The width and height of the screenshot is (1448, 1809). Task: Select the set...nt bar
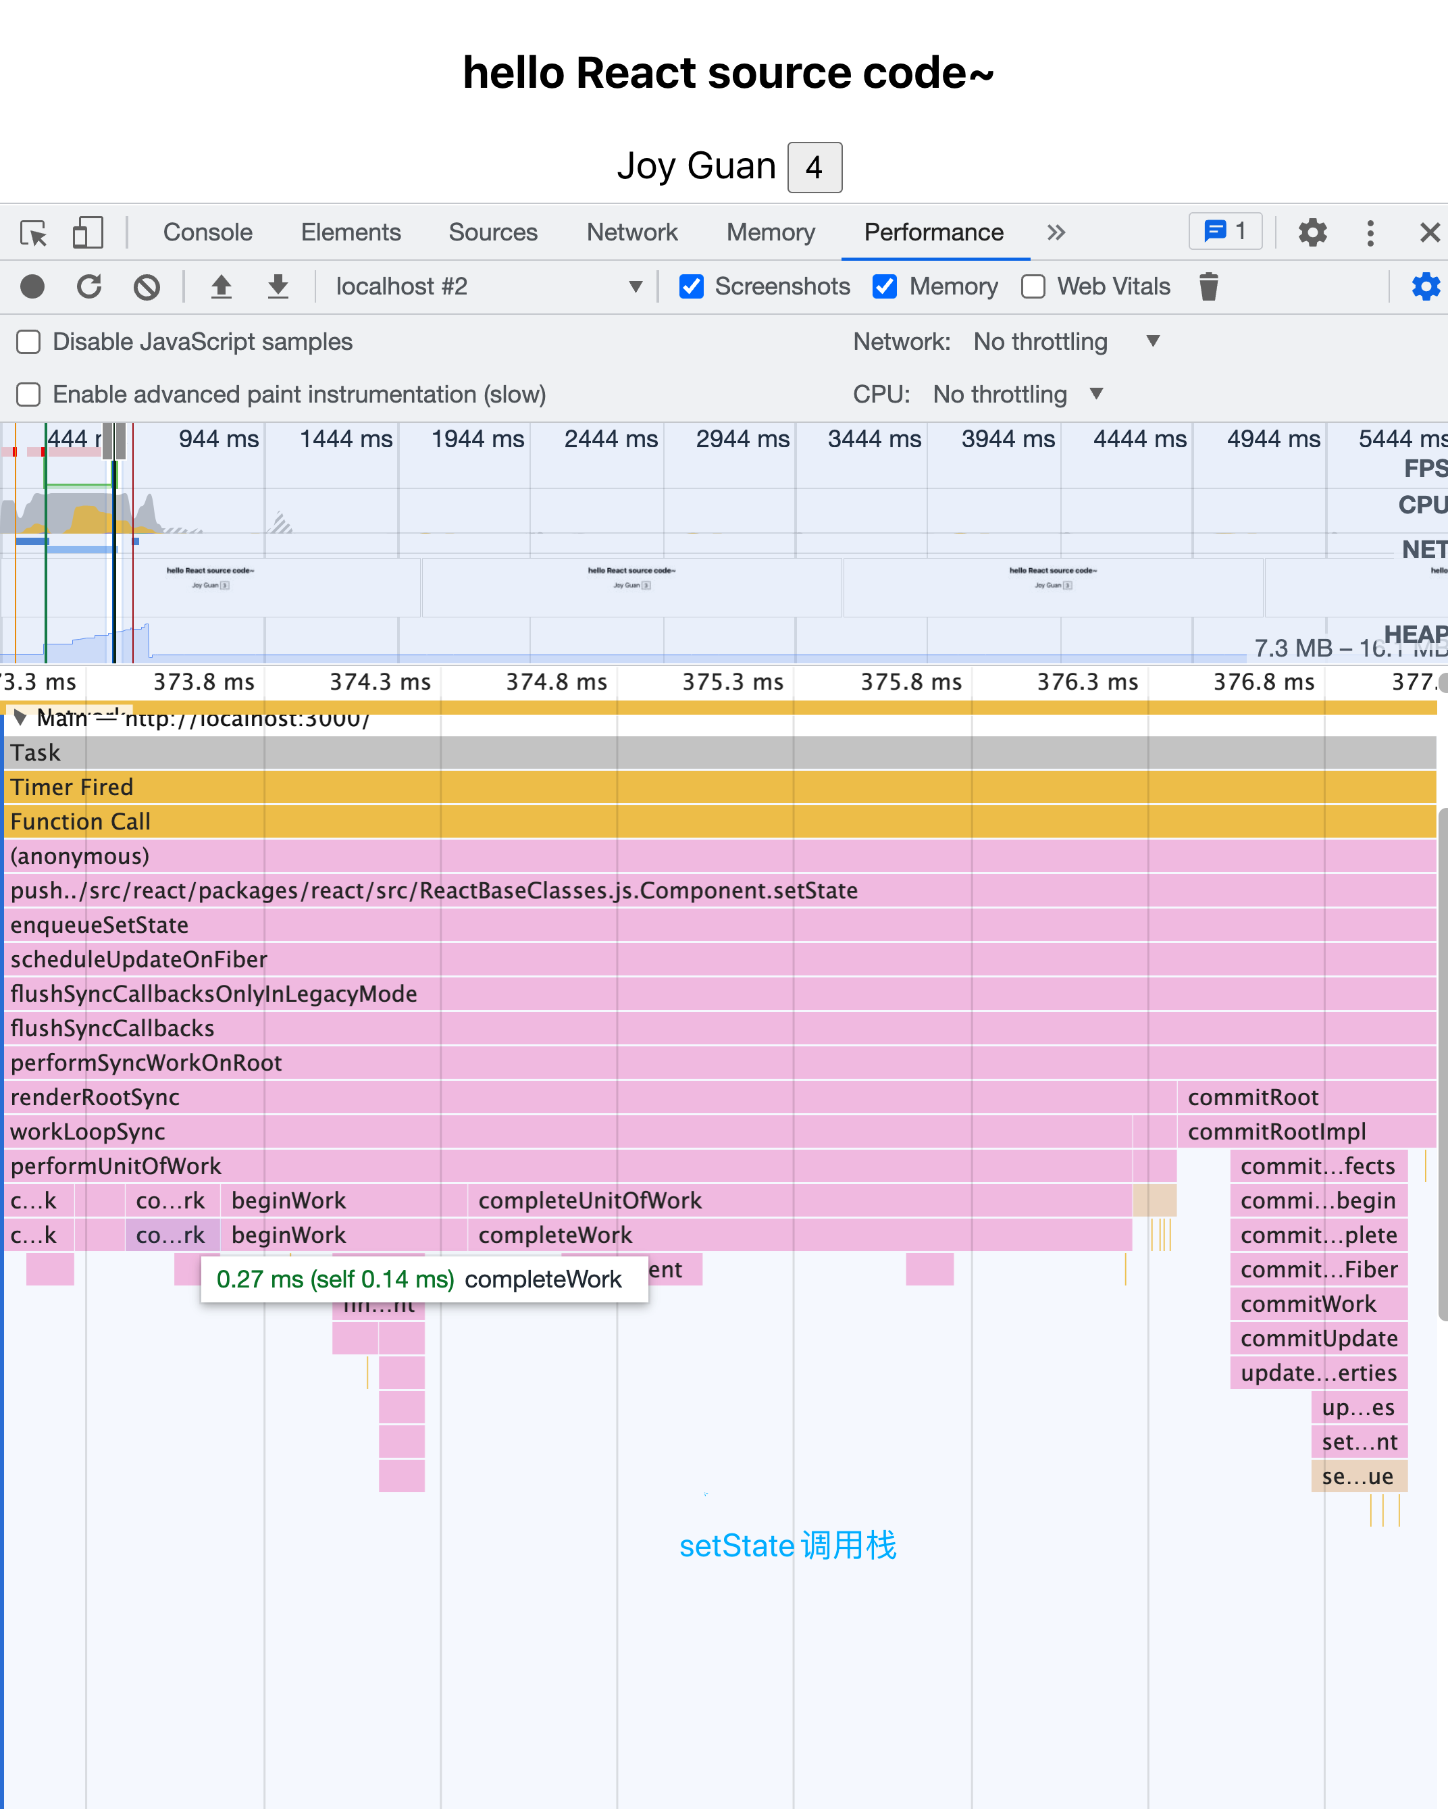click(1359, 1441)
